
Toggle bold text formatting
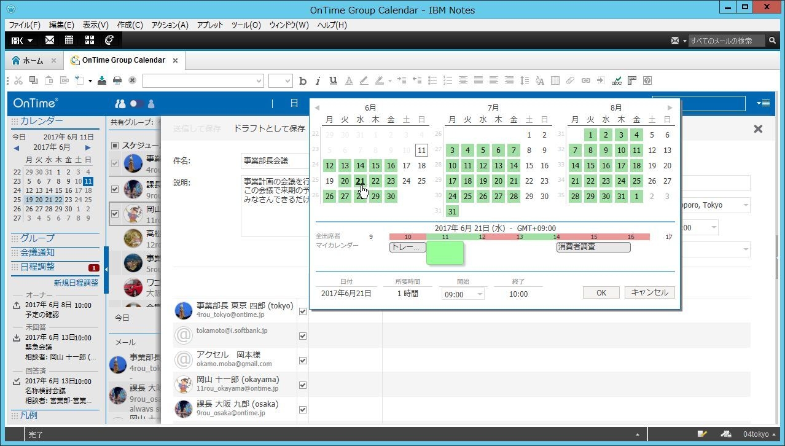click(302, 80)
